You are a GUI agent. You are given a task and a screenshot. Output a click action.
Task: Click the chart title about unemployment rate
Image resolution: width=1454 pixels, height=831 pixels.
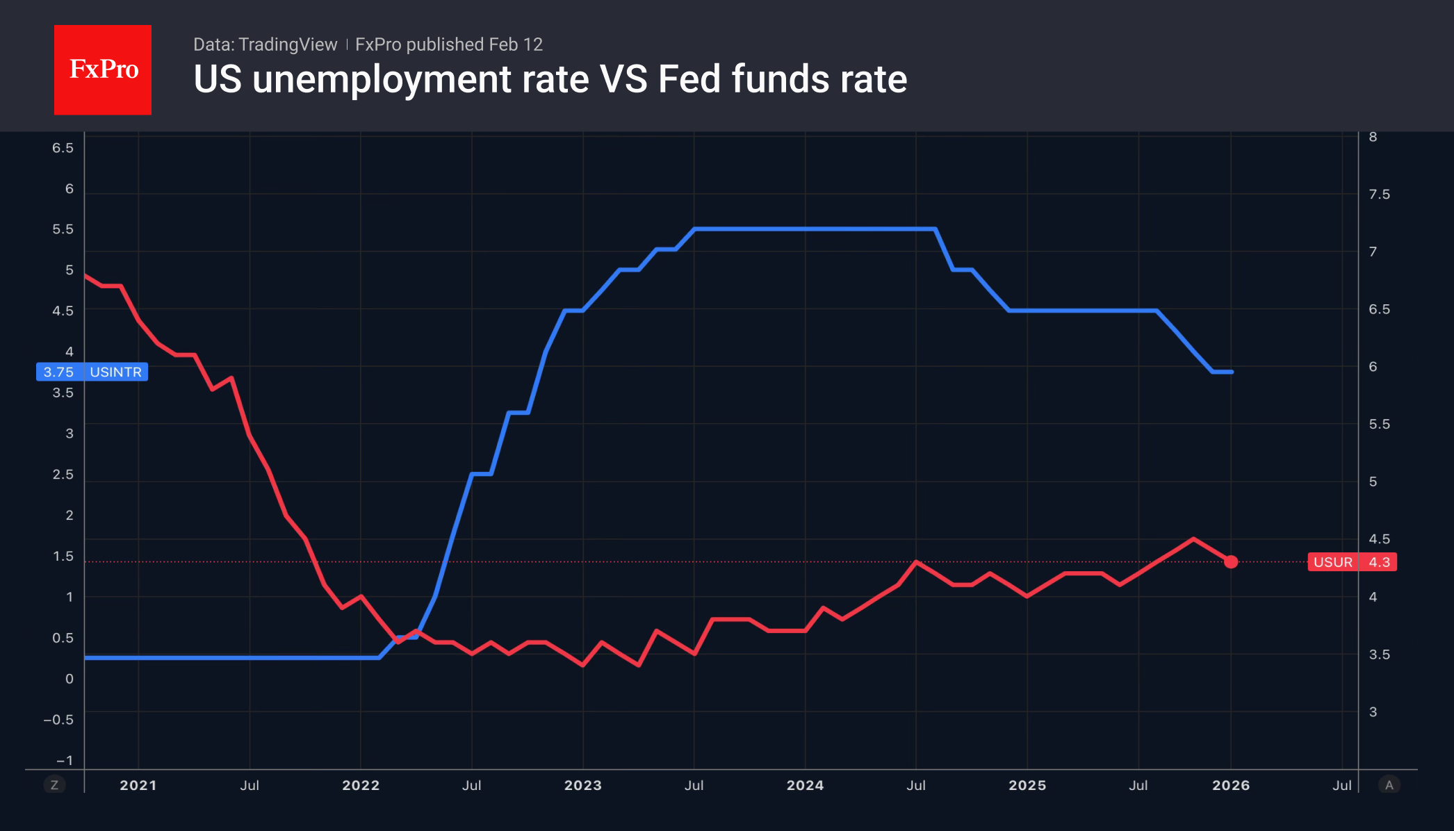(550, 79)
